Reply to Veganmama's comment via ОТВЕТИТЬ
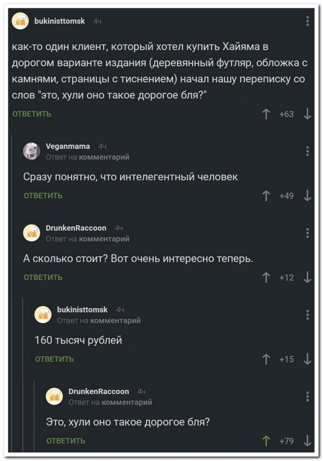This screenshot has width=323, height=461. point(43,196)
